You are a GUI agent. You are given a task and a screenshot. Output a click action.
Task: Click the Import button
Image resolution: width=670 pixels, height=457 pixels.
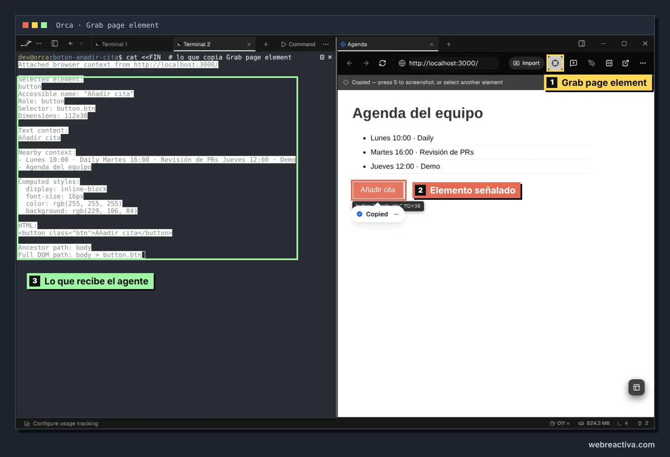point(526,63)
